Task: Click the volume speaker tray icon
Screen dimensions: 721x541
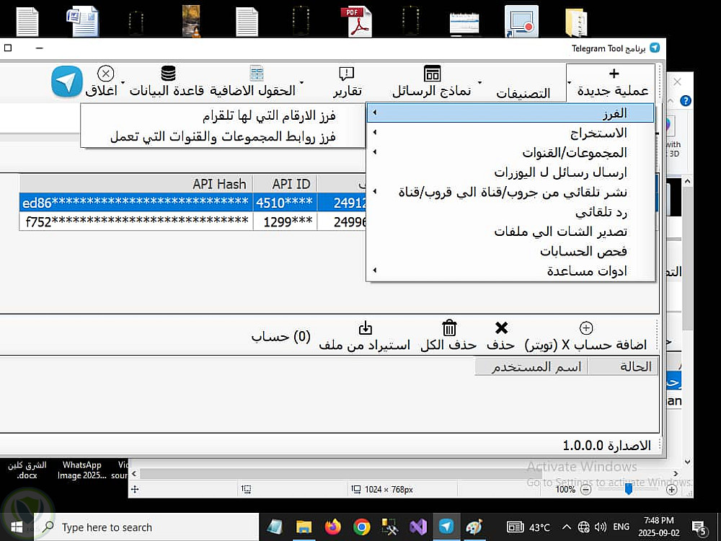Action: coord(600,527)
